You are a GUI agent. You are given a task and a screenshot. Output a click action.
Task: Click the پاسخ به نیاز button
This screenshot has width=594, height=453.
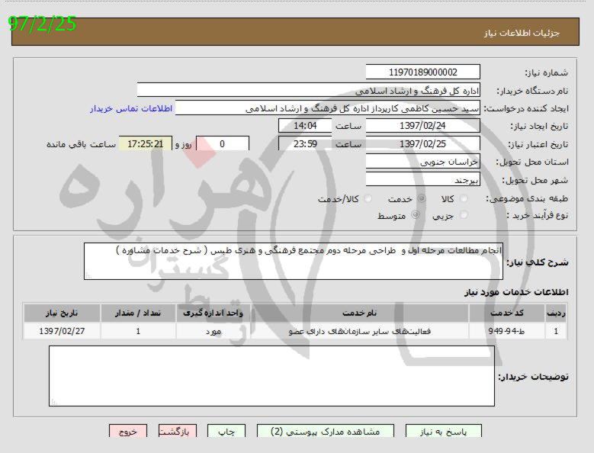tap(444, 432)
